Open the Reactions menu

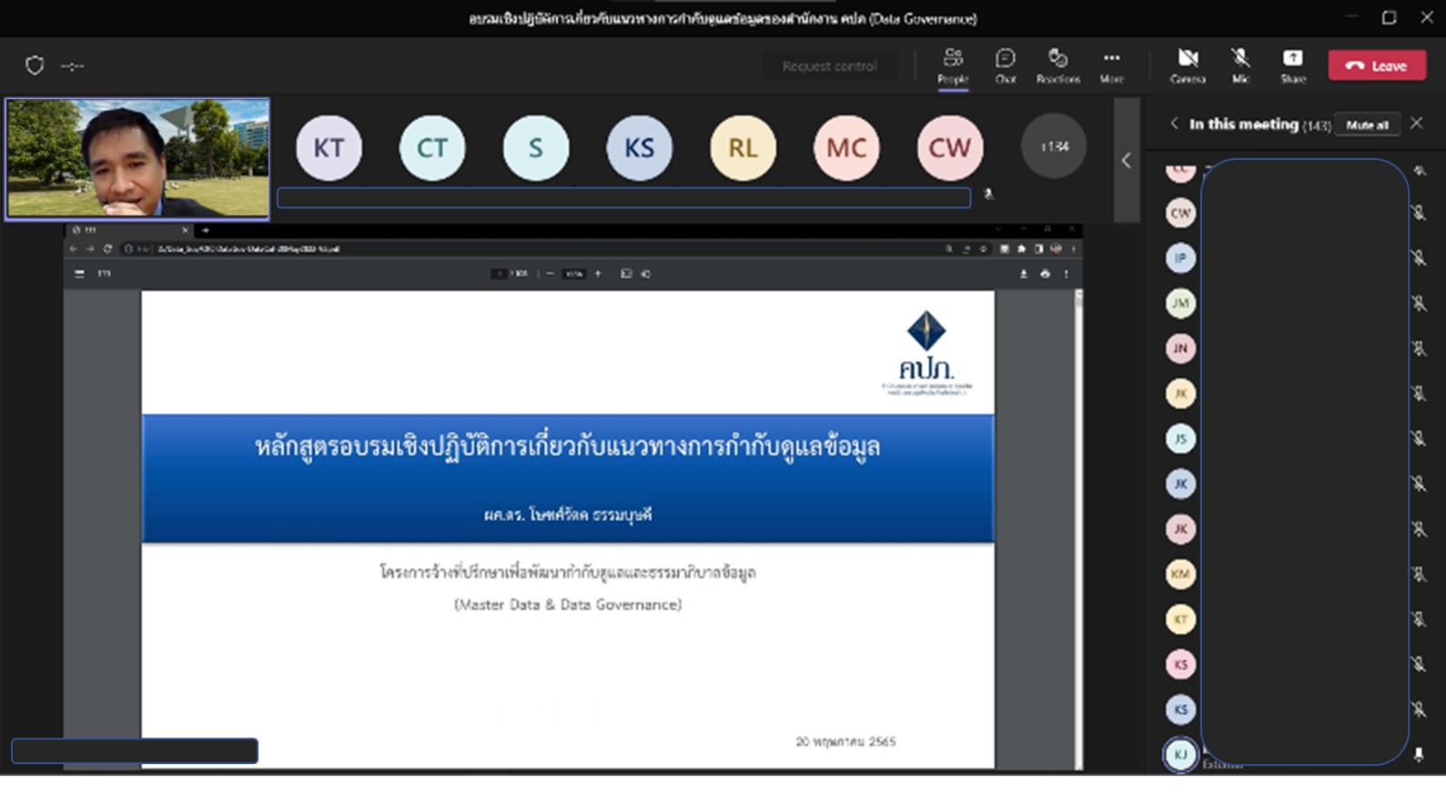(1057, 65)
